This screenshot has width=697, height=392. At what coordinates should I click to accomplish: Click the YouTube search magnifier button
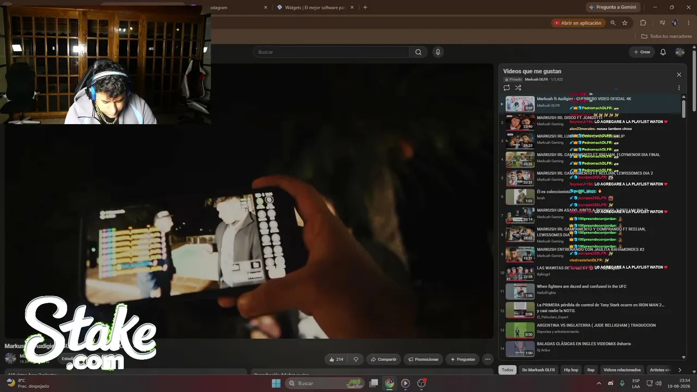click(418, 52)
